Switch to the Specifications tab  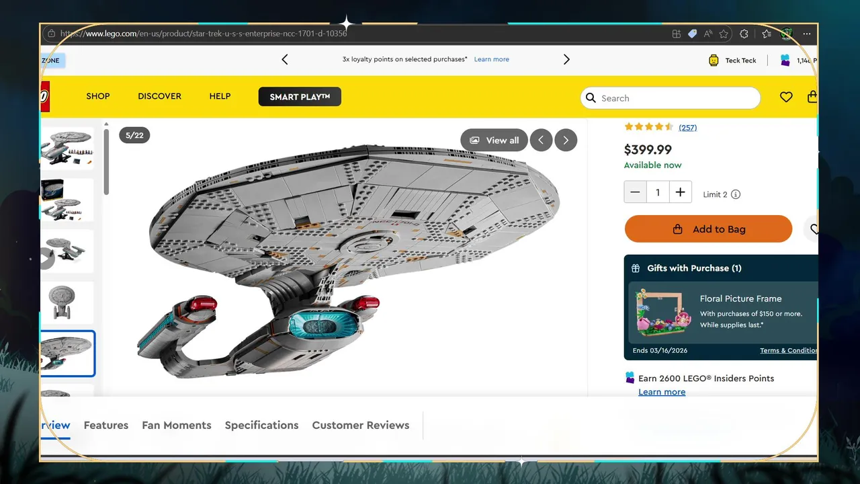tap(261, 425)
